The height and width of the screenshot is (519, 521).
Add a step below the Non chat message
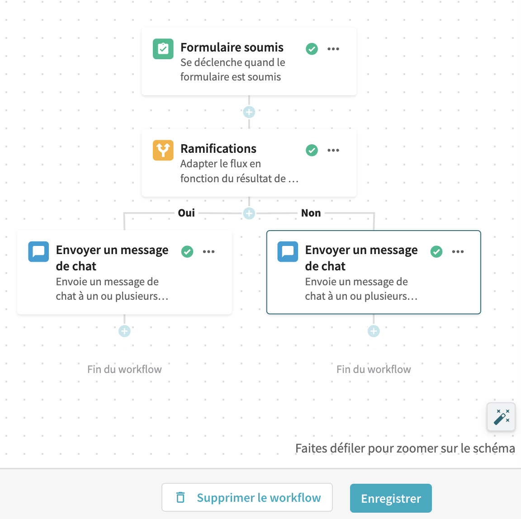coord(374,331)
